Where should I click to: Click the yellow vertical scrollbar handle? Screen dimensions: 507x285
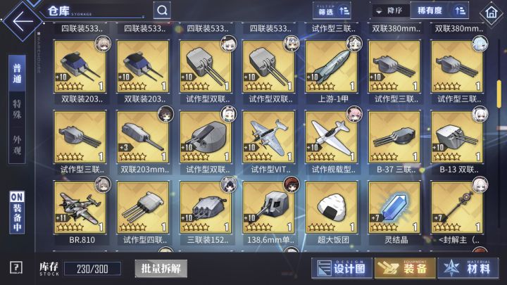(499, 94)
